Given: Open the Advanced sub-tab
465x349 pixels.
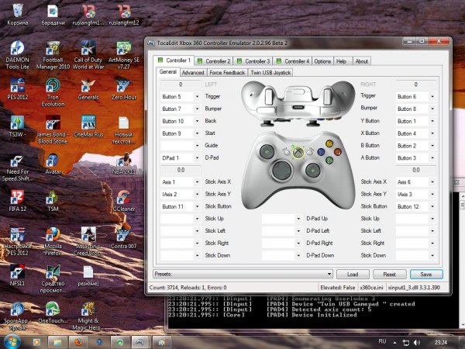Looking at the screenshot, I should pyautogui.click(x=193, y=72).
